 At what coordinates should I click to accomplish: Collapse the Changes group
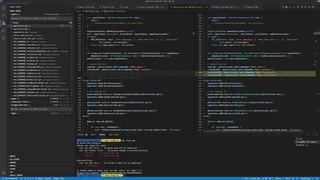[11, 22]
